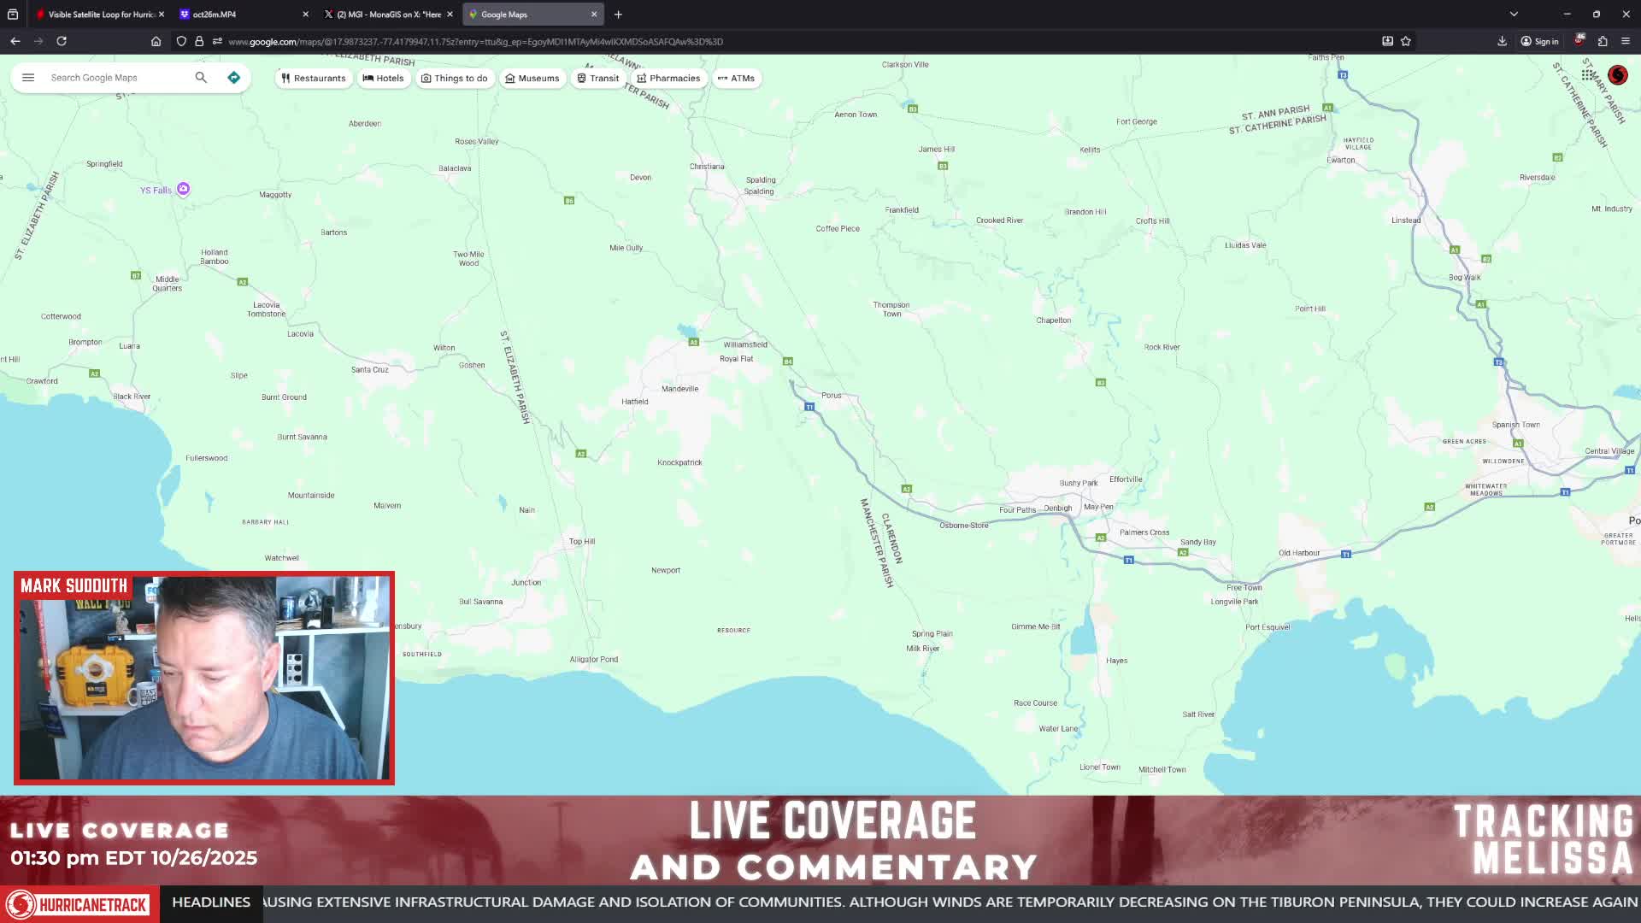
Task: Filter map by Pharmacies
Action: pos(668,78)
